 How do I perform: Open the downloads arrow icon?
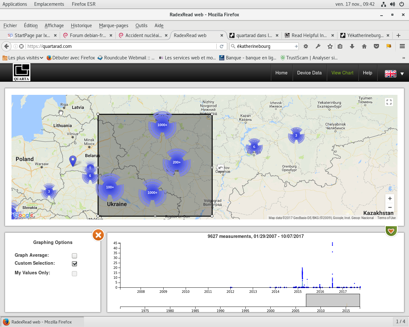pos(352,46)
